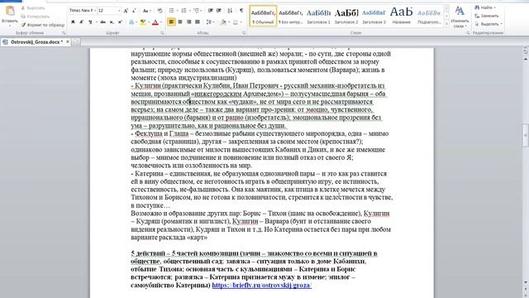Screen dimensions: 529x298
Task: Apply a text effect using the glowing A icon
Action: coord(131,22)
